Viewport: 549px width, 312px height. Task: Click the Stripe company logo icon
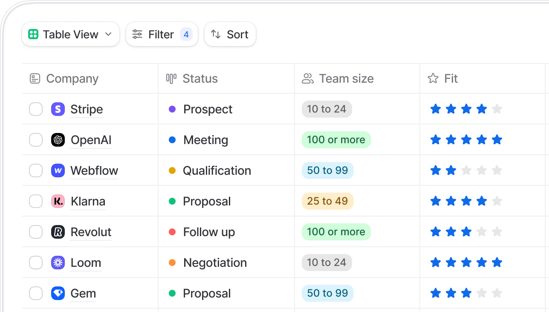pyautogui.click(x=58, y=109)
